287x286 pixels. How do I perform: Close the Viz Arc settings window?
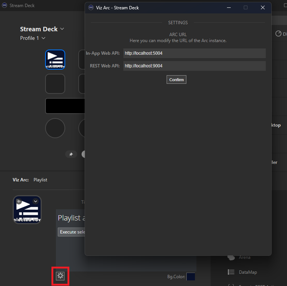pos(263,7)
